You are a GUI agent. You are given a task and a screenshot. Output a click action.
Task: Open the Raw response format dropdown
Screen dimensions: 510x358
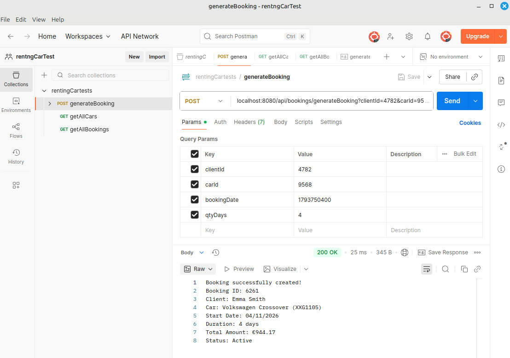199,269
